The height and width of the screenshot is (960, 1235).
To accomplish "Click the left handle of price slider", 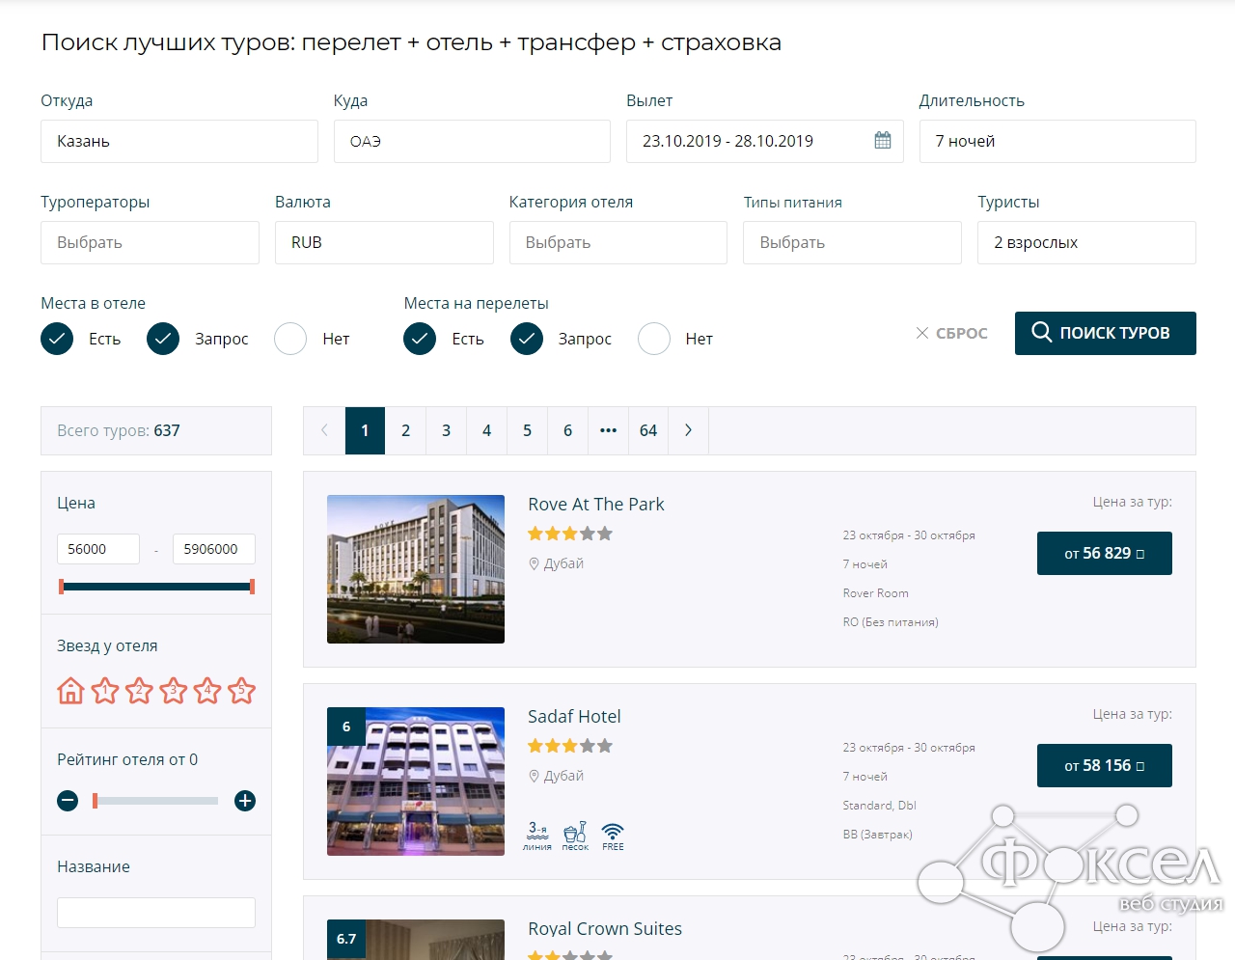I will pyautogui.click(x=62, y=587).
